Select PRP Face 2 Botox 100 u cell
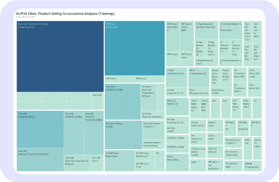Image resolution: width=279 pixels, height=182 pixels. click(173, 36)
